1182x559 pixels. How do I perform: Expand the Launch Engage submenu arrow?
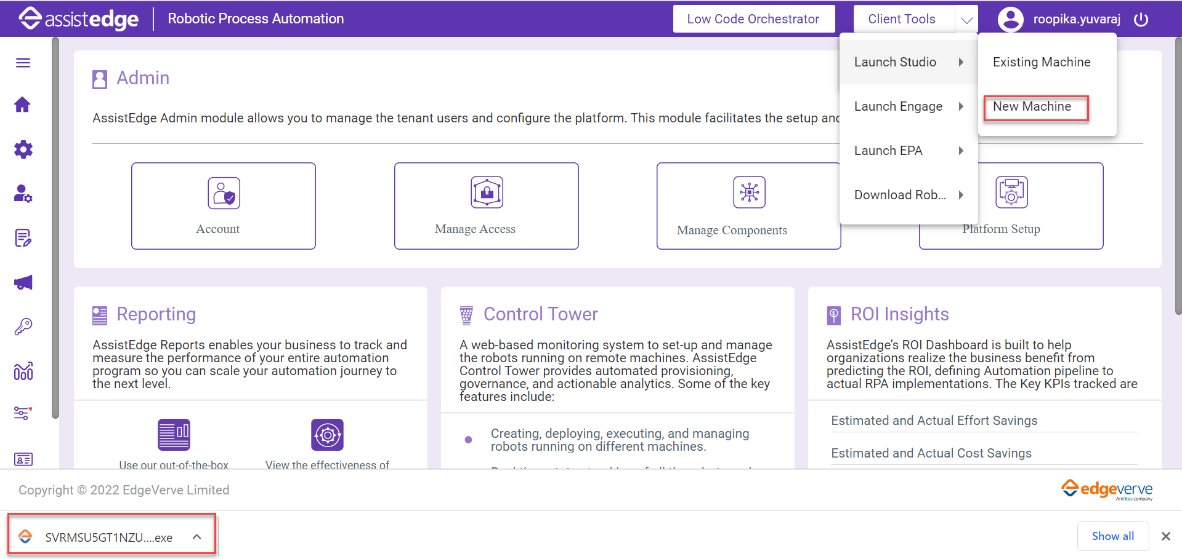pyautogui.click(x=961, y=106)
